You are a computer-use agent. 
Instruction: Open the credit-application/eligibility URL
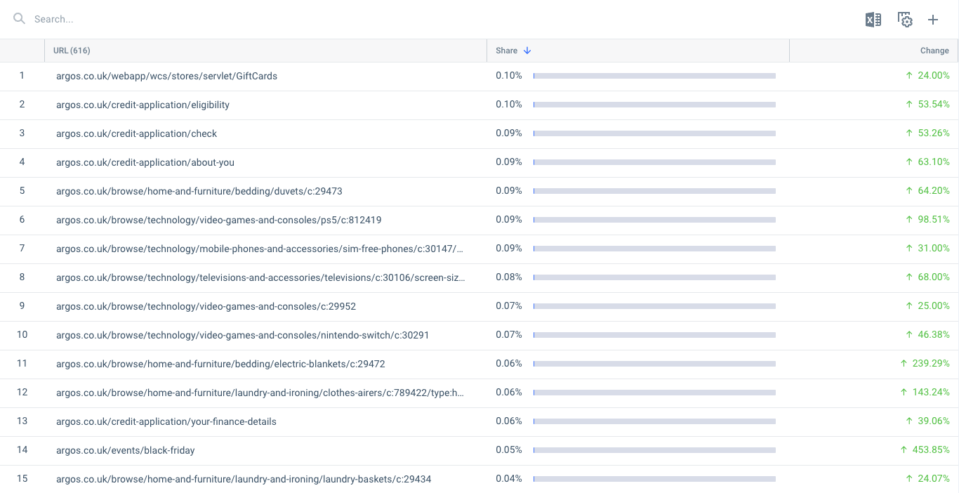click(x=143, y=105)
